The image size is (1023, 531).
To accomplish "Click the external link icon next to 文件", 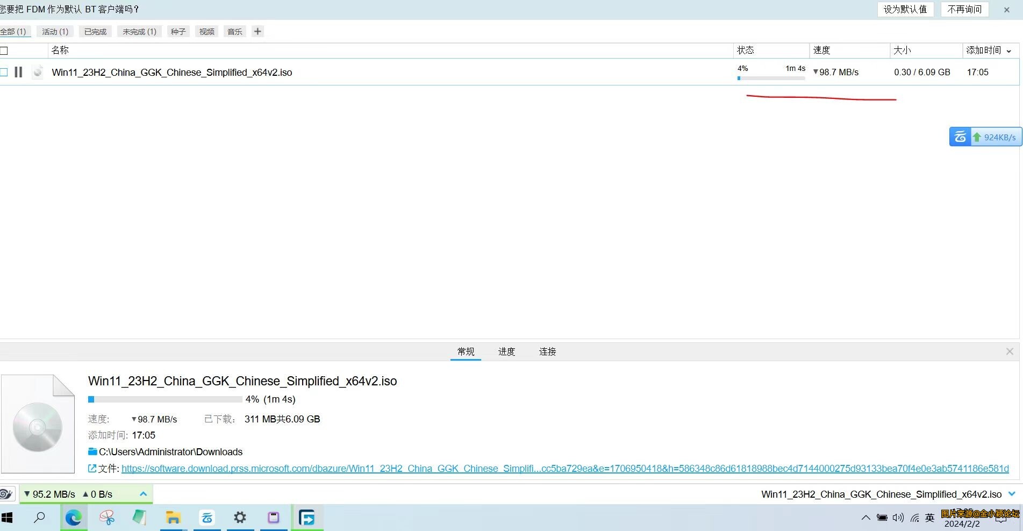I will tap(92, 468).
